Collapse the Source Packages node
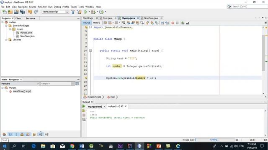This screenshot has width=268, height=150. [6, 26]
